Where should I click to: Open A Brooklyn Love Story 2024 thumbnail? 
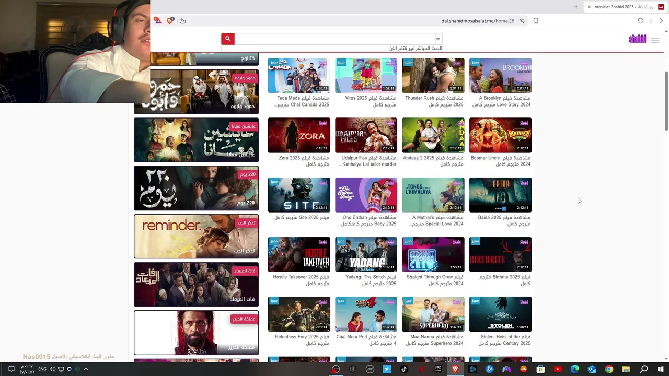[500, 75]
